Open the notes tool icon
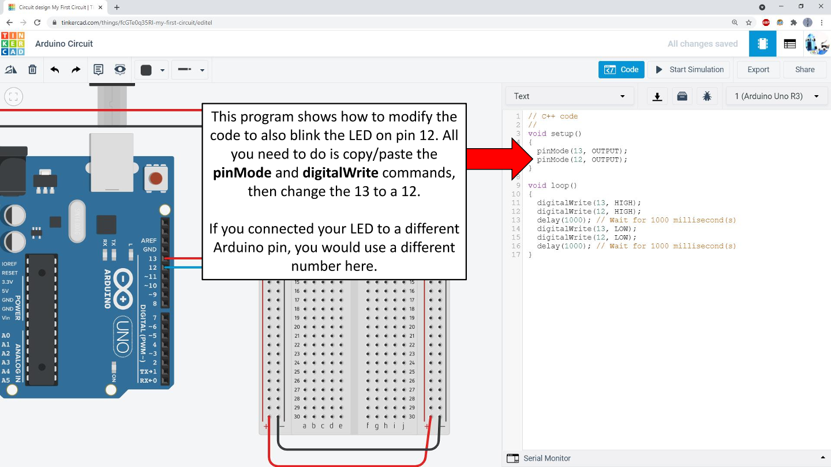Viewport: 831px width, 467px height. (98, 70)
